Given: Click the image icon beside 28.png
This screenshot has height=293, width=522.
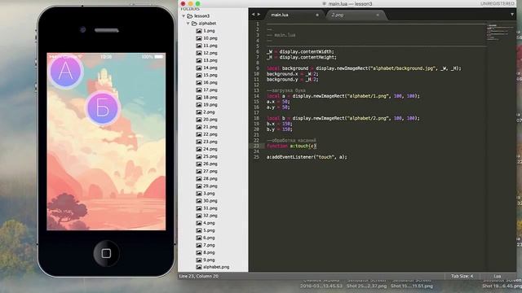Looking at the screenshot, I should [x=199, y=178].
